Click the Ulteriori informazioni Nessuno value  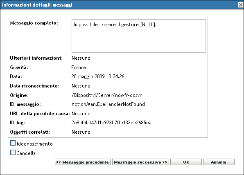(81, 58)
